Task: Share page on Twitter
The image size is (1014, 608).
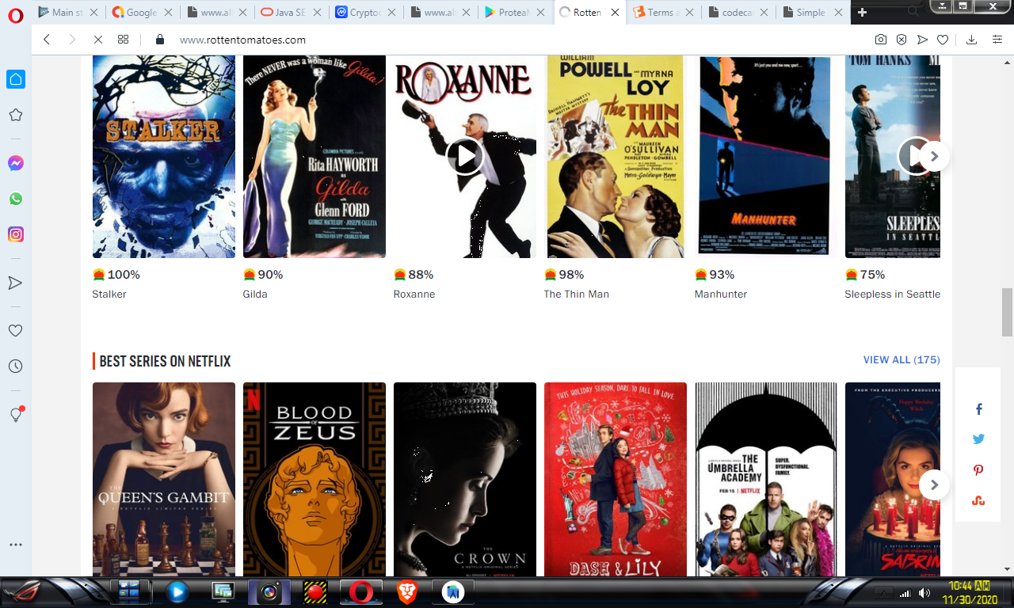Action: coord(978,439)
